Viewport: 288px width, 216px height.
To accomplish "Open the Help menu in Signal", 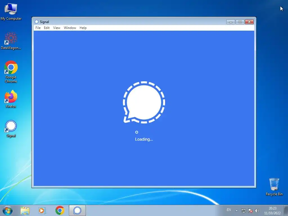I will click(83, 28).
